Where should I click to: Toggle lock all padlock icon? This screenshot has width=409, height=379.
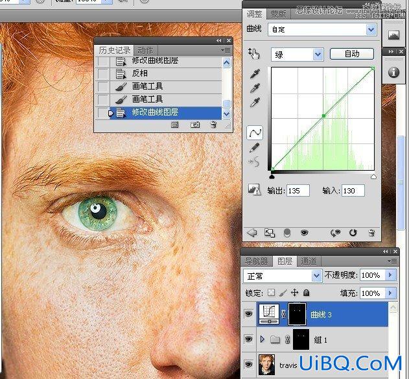(307, 293)
